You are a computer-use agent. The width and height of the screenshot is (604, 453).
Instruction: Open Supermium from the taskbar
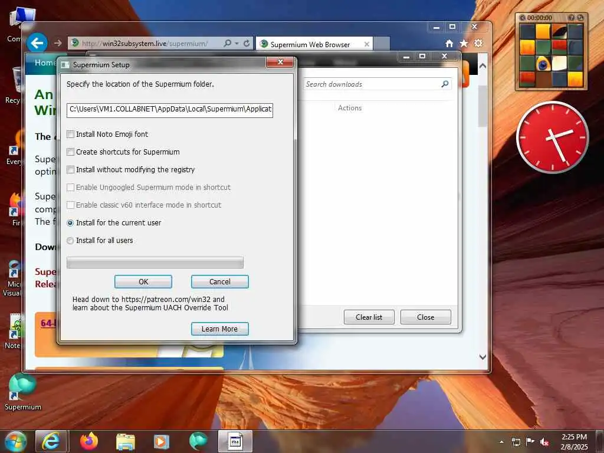tap(198, 441)
